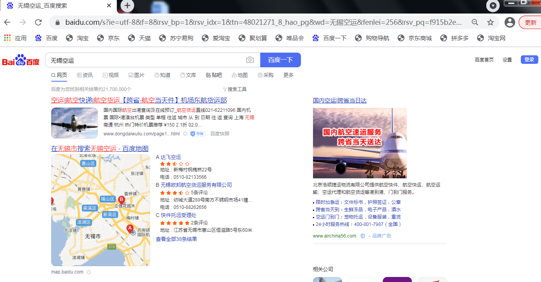
Task: Switch to the 贴吧 tab
Action: (x=214, y=75)
